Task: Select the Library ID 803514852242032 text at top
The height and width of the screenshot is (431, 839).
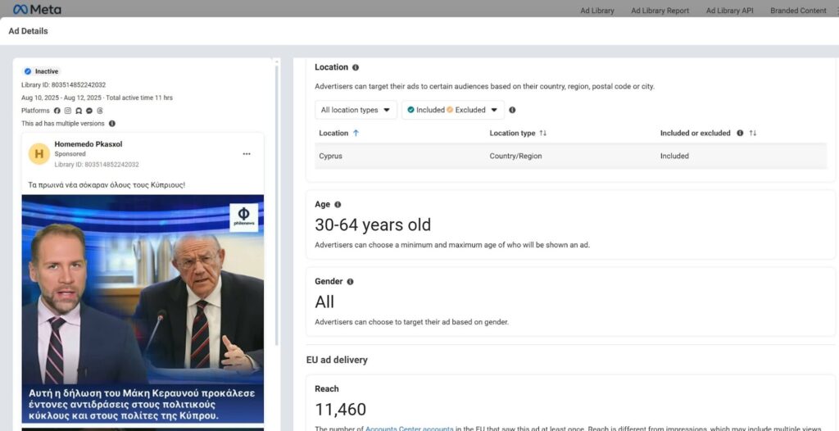Action: 64,84
